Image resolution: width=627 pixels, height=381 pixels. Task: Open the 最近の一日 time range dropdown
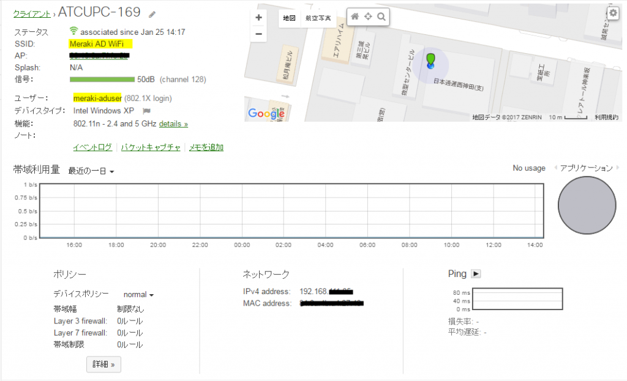pos(91,171)
